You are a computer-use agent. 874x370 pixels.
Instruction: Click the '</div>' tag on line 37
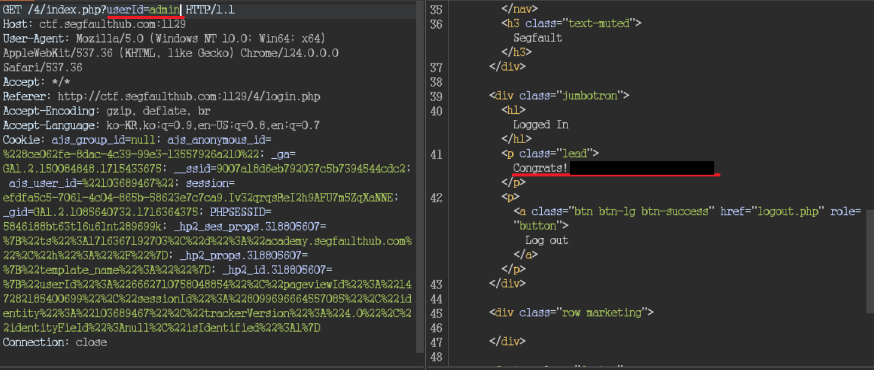click(x=507, y=68)
